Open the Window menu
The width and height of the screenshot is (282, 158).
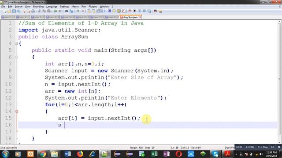click(x=104, y=7)
